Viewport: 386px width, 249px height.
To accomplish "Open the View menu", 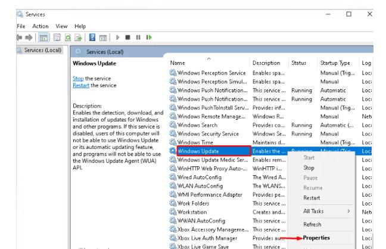I will [61, 26].
